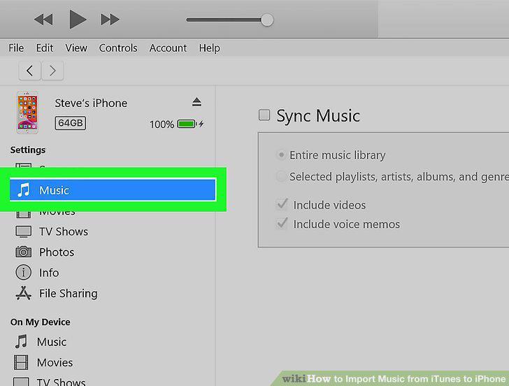Screen dimensions: 509x386
Task: Click the music note icon in Settings
Action: (x=23, y=190)
